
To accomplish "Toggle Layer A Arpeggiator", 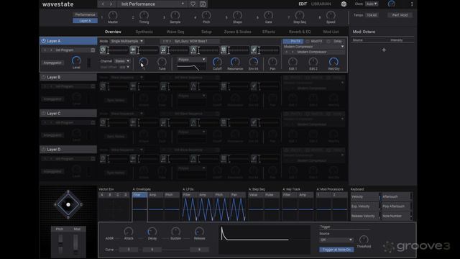I will coord(52,63).
